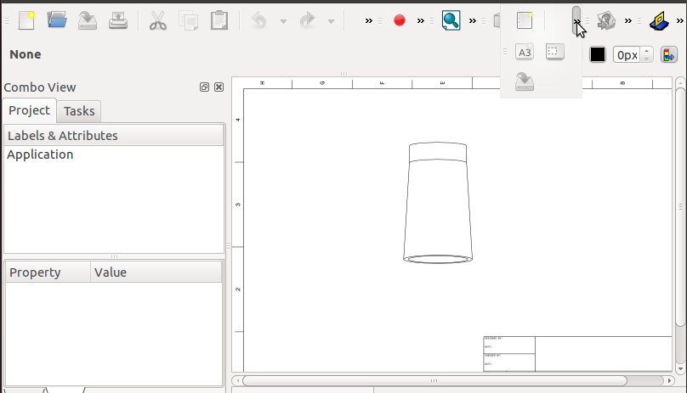Click the "None" label below the toolbar
This screenshot has width=687, height=393.
point(26,54)
